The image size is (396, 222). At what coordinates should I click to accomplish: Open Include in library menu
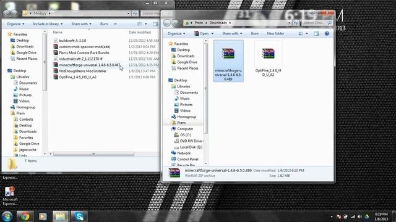click(48, 24)
